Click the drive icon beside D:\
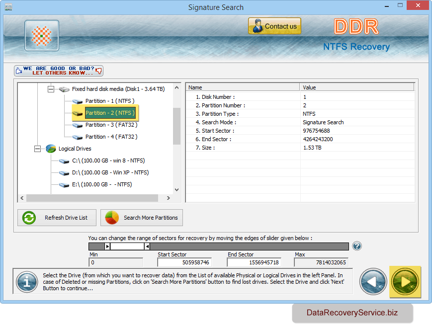Screen dimensions: 432x324 (64, 173)
